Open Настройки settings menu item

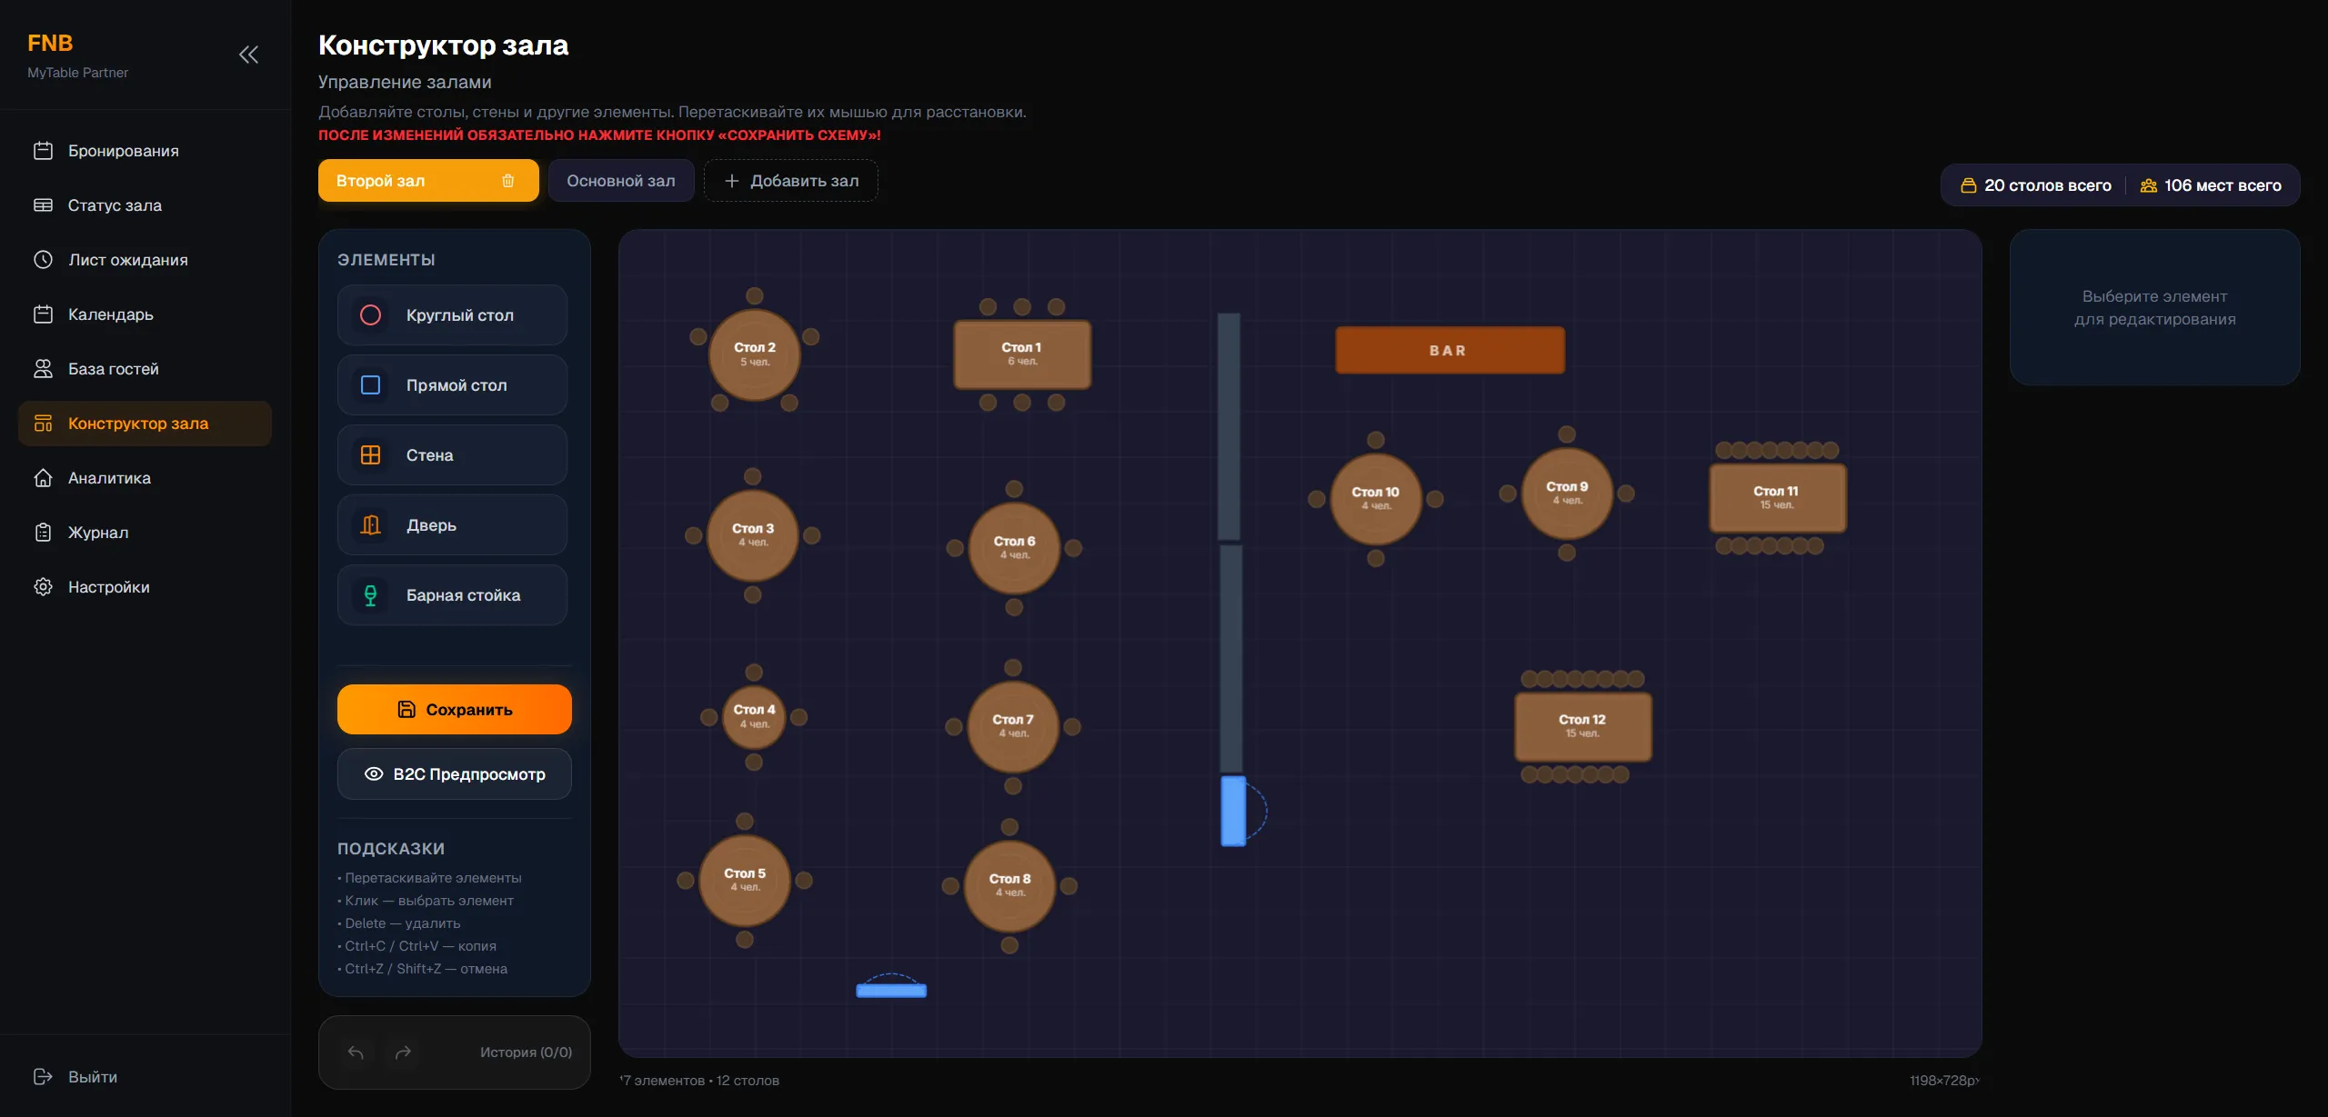click(108, 587)
